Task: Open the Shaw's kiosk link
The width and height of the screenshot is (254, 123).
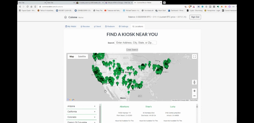Action: click(x=148, y=106)
